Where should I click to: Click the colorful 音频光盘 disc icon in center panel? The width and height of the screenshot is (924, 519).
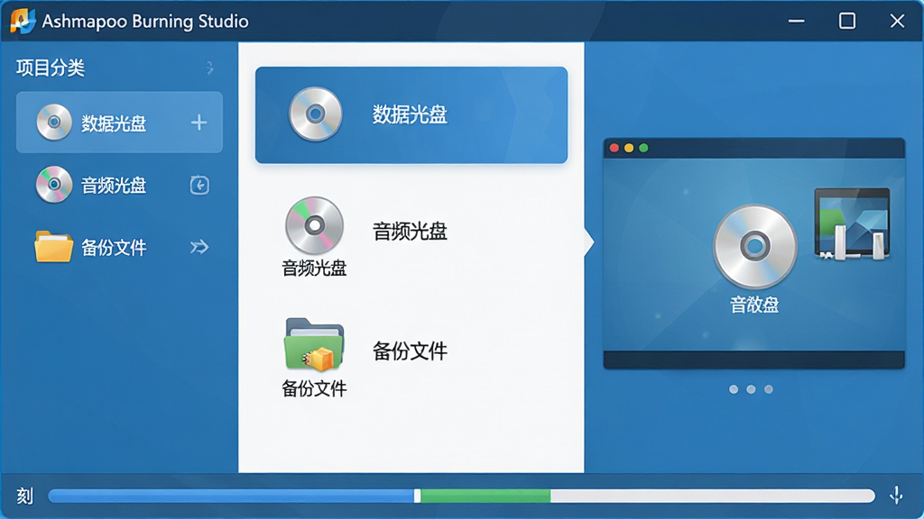point(314,225)
